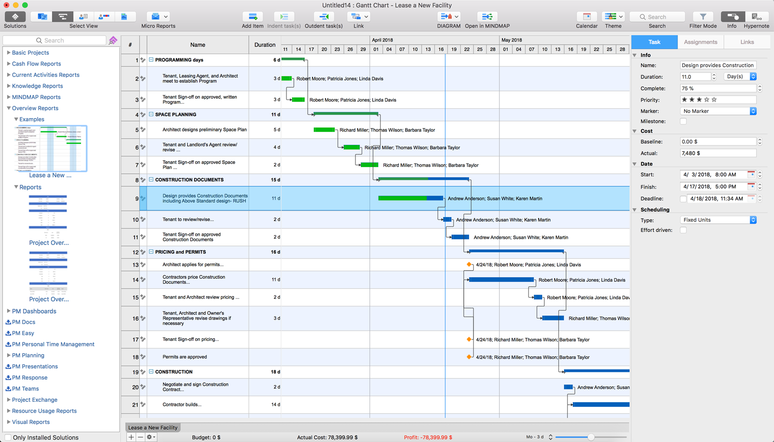Click the Filter Mode funnel icon
Image resolution: width=774 pixels, height=442 pixels.
(x=703, y=17)
